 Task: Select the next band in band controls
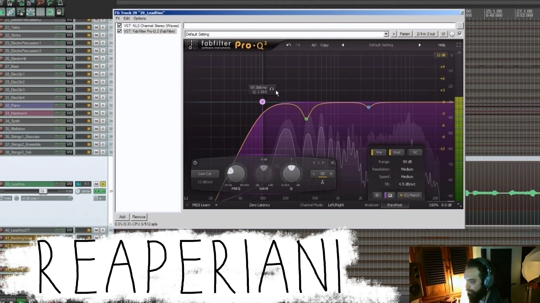tap(323, 163)
